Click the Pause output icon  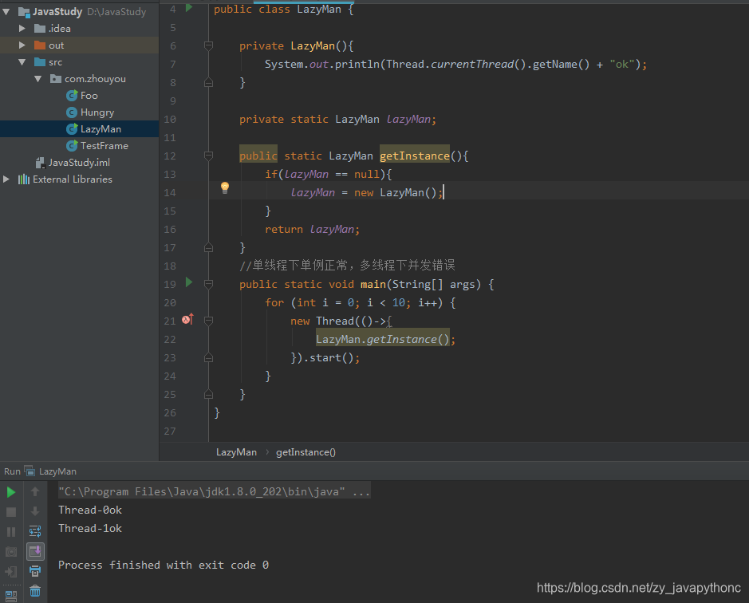pyautogui.click(x=11, y=532)
